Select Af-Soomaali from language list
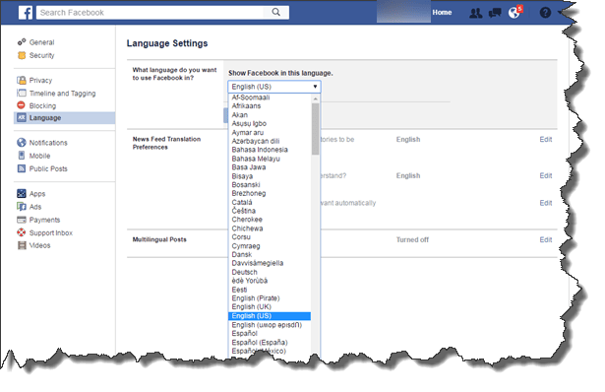Viewport: 605px width, 392px height. click(270, 98)
